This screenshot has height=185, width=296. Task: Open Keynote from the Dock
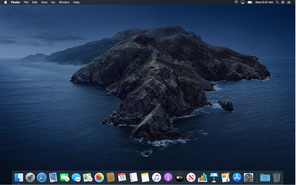[x=214, y=178]
